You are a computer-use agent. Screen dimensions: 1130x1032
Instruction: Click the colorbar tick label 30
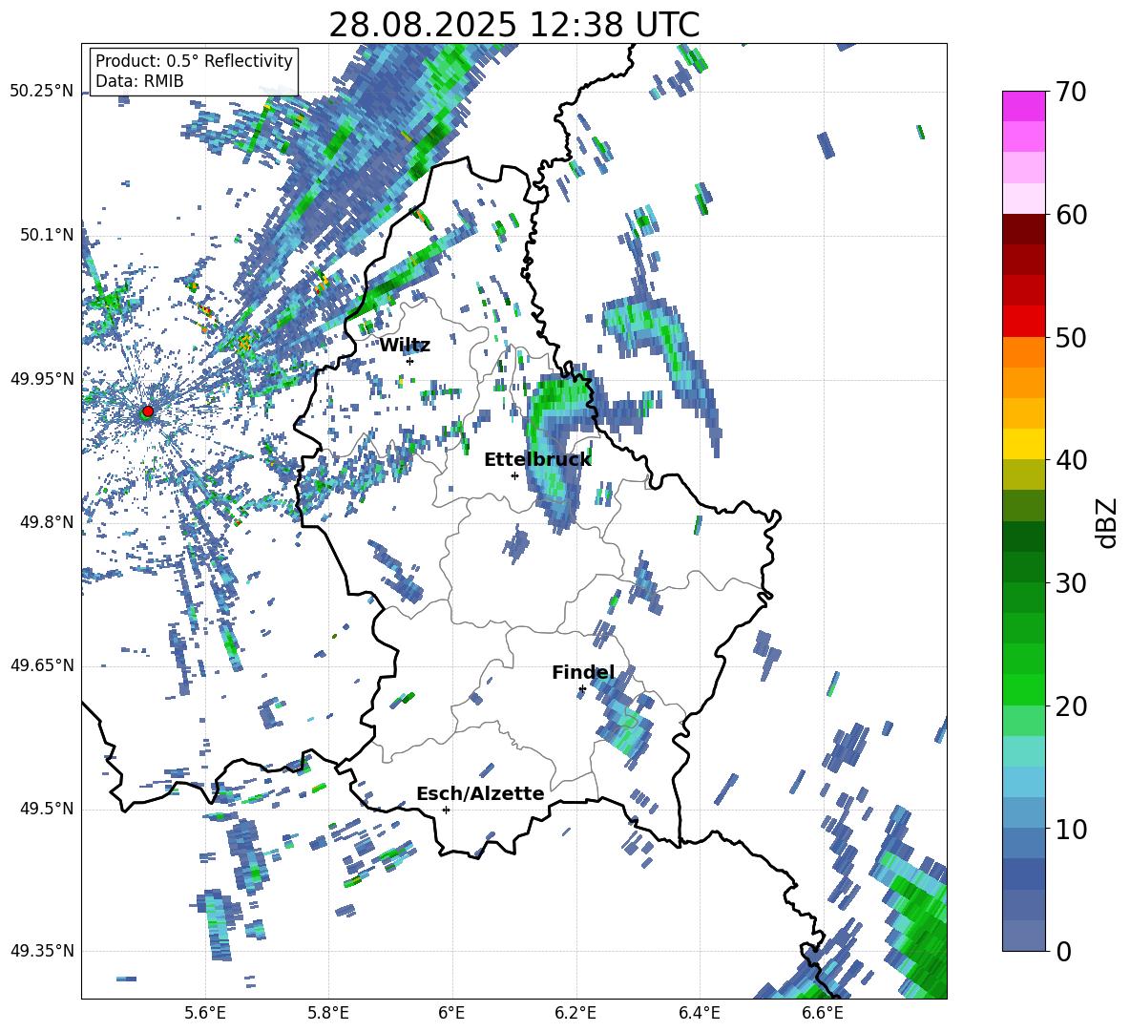pos(1071,583)
